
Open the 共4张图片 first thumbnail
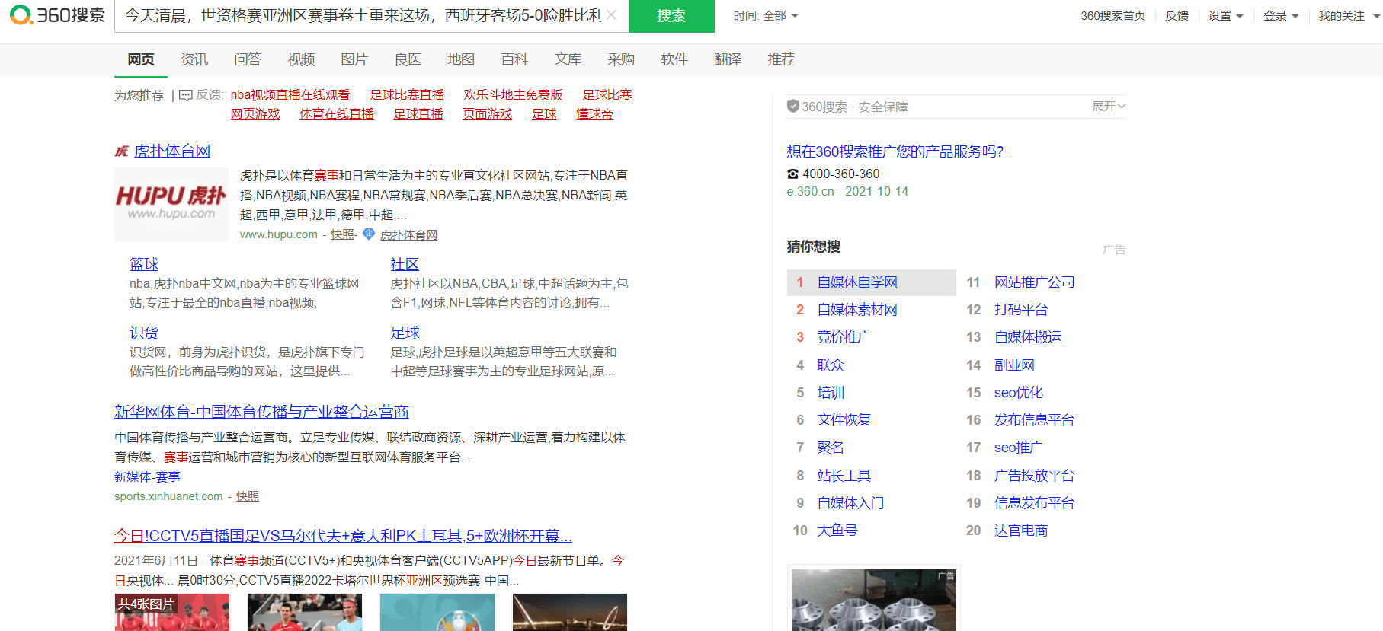[x=171, y=612]
